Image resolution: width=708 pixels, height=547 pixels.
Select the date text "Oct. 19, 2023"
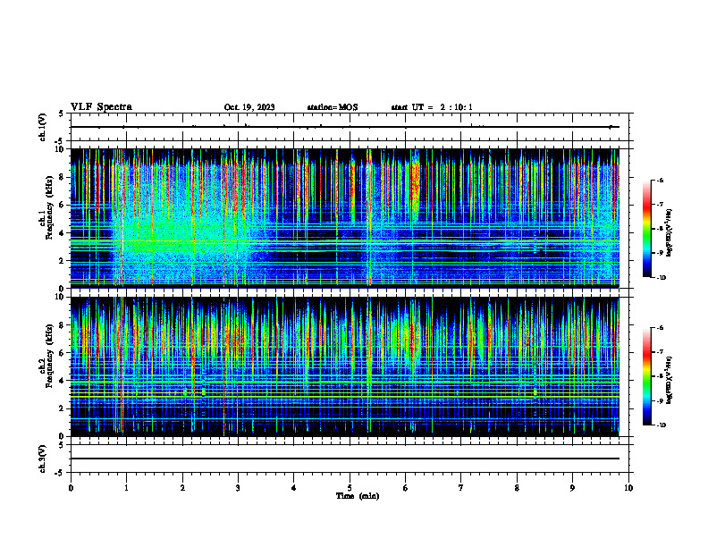point(249,107)
